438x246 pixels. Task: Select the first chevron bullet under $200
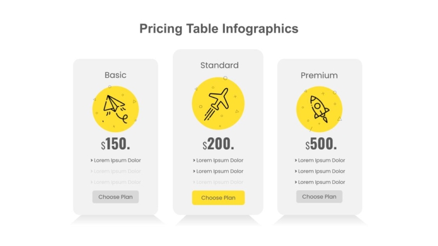click(x=194, y=161)
